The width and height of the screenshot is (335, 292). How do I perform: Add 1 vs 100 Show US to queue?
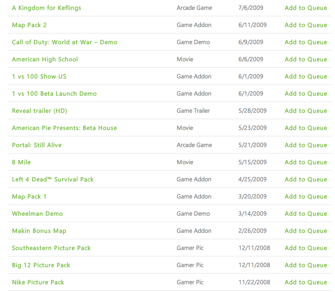click(306, 76)
